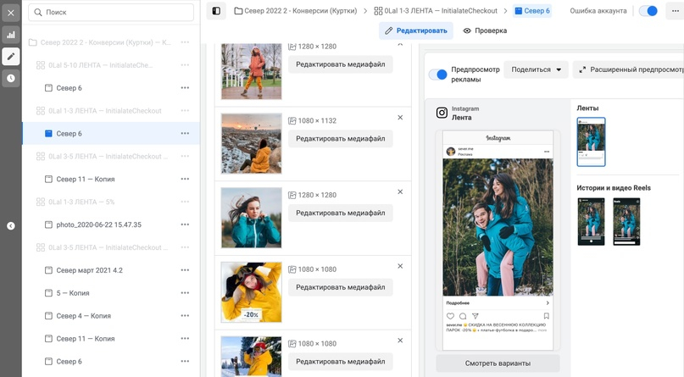Open the clock history icon
The image size is (684, 377).
coord(10,78)
